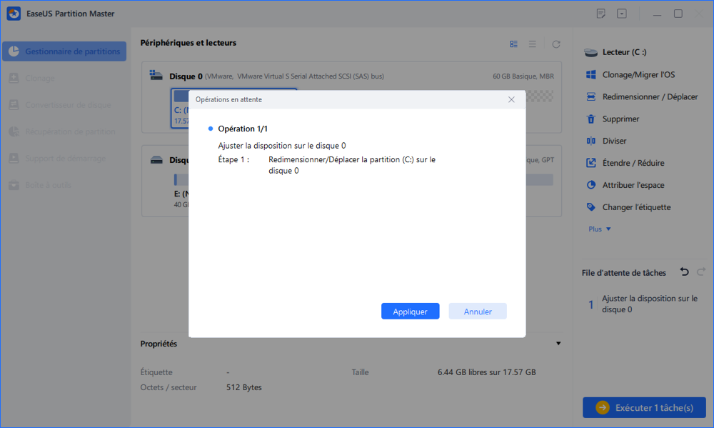The height and width of the screenshot is (428, 714).
Task: Click the Supprimer trash icon
Action: pos(591,119)
